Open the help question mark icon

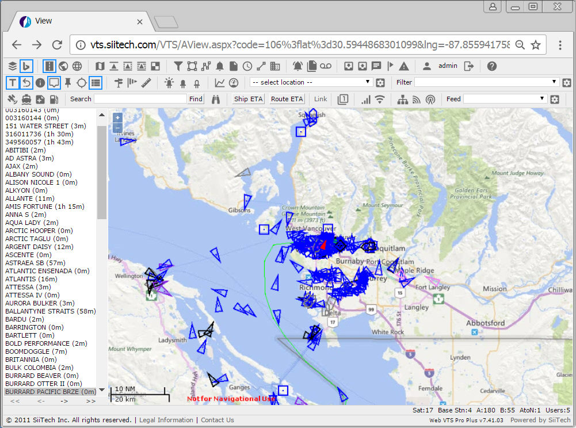pos(491,66)
